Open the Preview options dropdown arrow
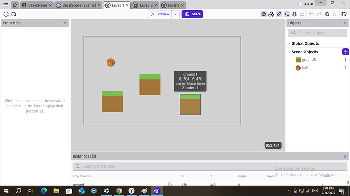 [x=176, y=14]
